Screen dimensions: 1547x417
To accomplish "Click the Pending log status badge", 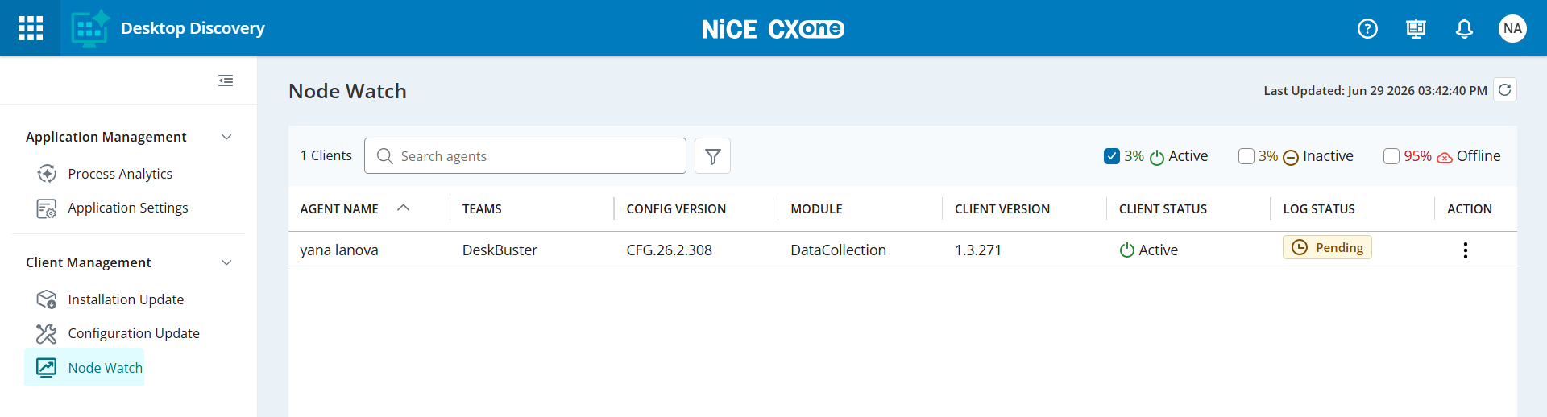I will (1327, 247).
